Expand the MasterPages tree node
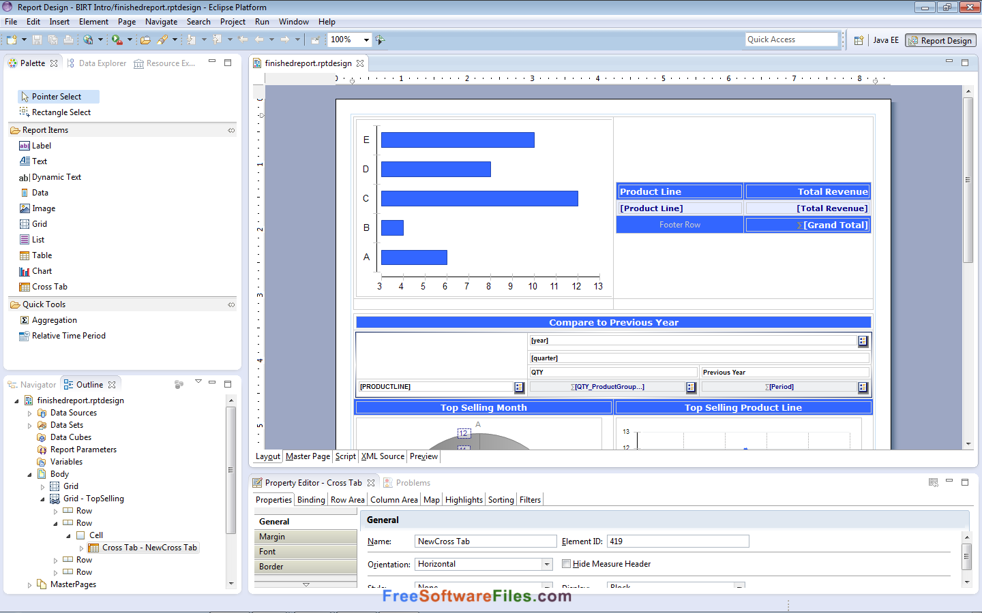 click(29, 585)
